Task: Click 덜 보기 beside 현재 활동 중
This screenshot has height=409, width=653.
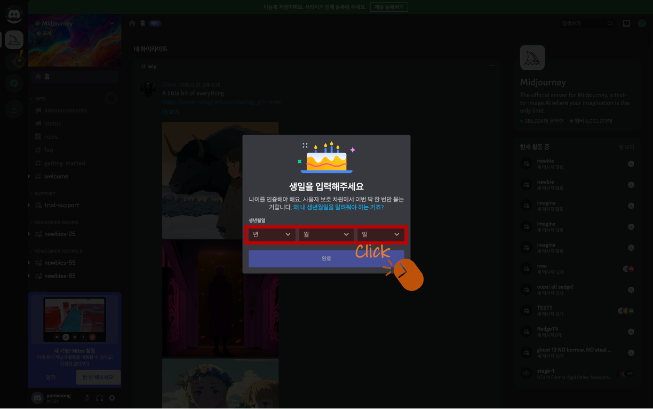Action: point(626,147)
